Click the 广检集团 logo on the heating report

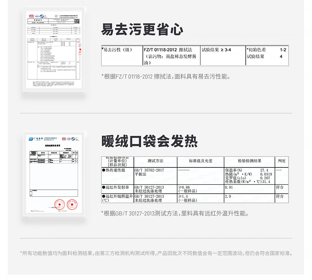36,139
